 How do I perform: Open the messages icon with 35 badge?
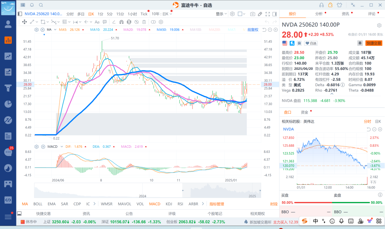(x=8, y=152)
